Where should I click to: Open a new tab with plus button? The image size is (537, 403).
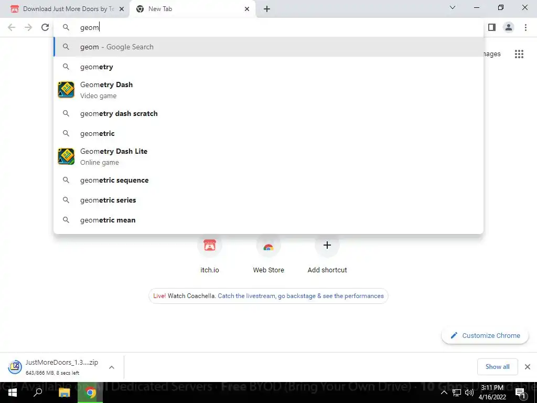pyautogui.click(x=267, y=9)
